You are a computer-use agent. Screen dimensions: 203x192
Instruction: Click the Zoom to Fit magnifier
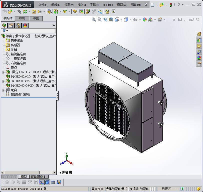[94, 20]
